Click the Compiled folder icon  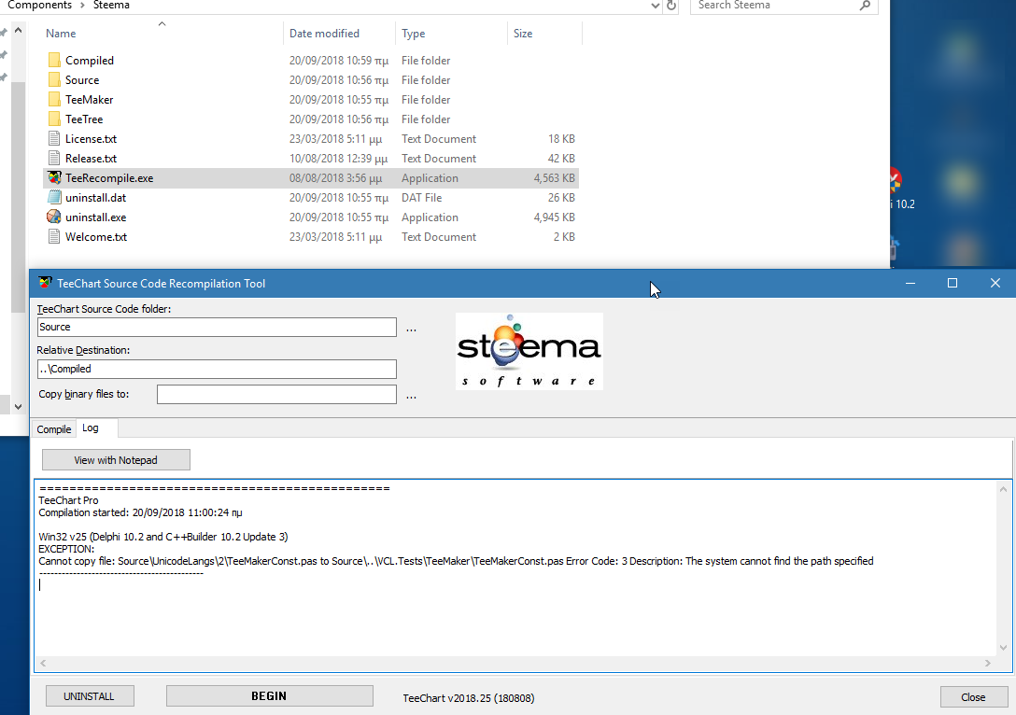[x=54, y=61]
